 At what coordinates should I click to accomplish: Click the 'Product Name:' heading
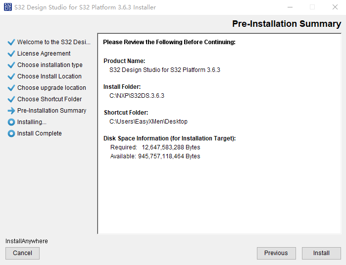124,61
